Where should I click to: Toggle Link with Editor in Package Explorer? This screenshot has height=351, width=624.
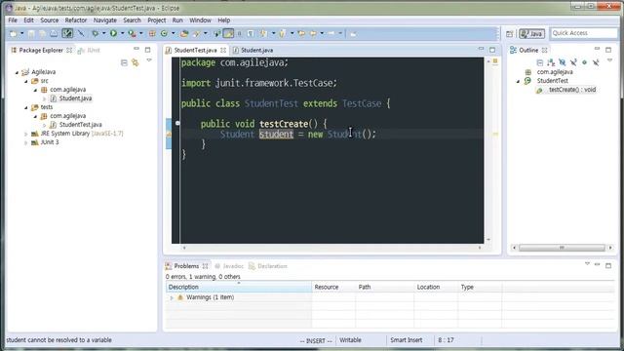pos(136,62)
